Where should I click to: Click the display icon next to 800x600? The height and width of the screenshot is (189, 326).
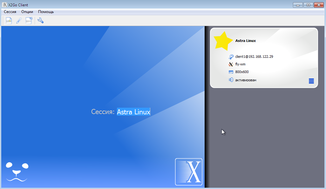(x=231, y=72)
